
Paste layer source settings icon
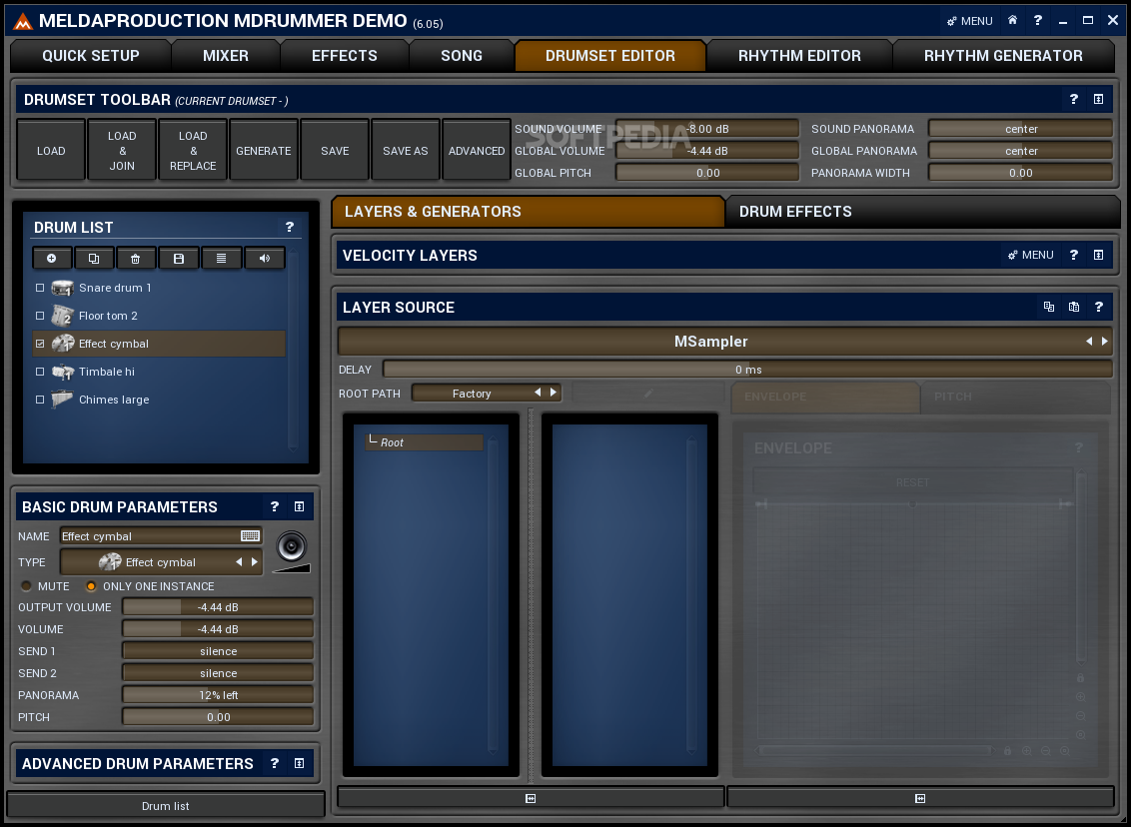click(x=1074, y=307)
